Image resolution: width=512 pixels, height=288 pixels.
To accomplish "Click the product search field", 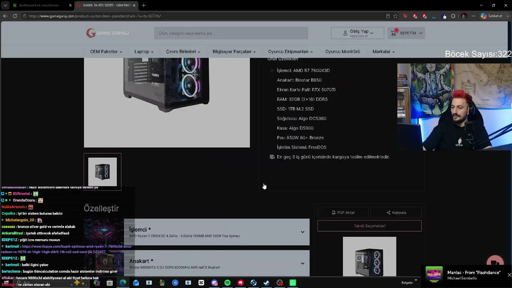I will click(231, 33).
